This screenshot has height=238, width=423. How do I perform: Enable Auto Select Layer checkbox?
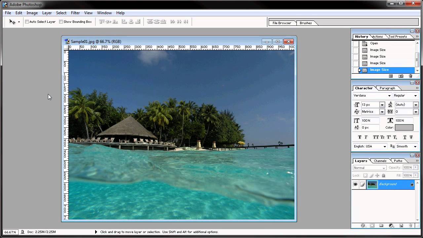[x=27, y=22]
